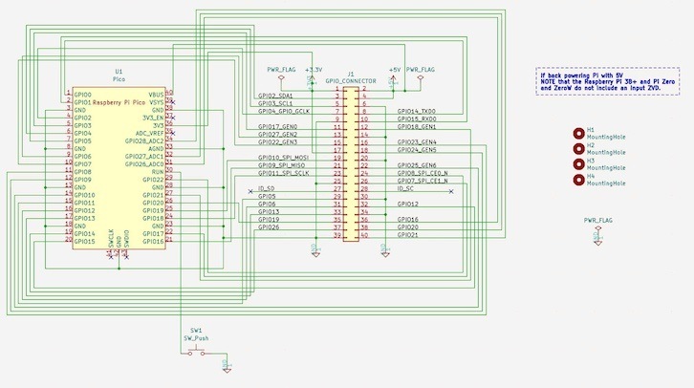Click pin number 1 on J1 connector
694x388 pixels.
(337, 90)
